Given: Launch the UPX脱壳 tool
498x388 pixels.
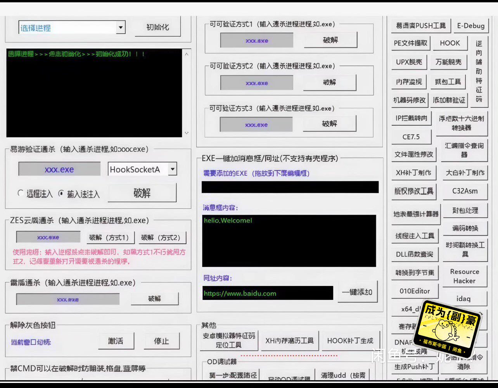Looking at the screenshot, I should (x=409, y=62).
